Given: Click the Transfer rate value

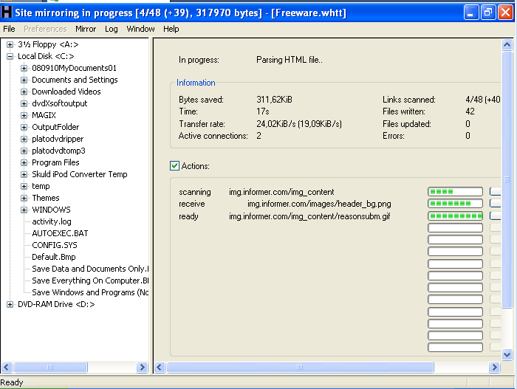Looking at the screenshot, I should (x=299, y=124).
